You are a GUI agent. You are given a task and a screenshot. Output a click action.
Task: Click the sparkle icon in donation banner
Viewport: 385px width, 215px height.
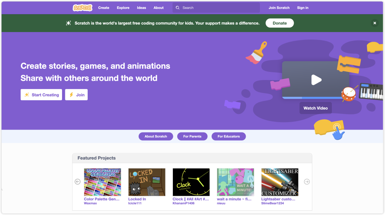(68, 23)
